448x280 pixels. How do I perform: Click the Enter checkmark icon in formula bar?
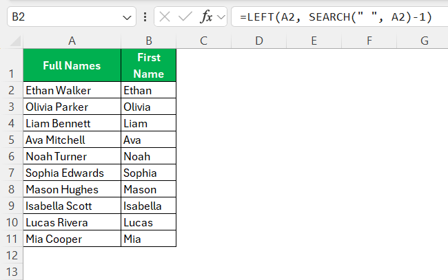click(185, 17)
